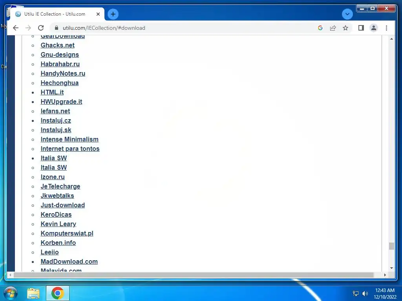Open HandyNotes.ru link
402x301 pixels.
63,73
